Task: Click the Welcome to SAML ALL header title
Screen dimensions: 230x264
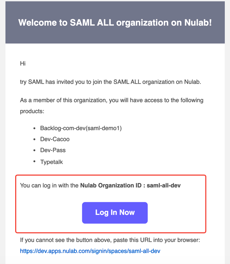Action: pos(115,23)
